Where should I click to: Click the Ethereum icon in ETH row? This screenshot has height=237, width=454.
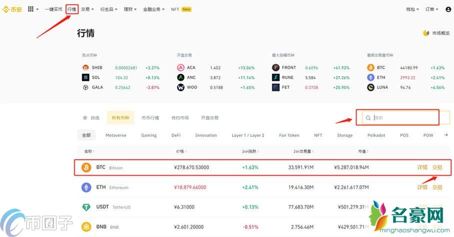pyautogui.click(x=86, y=187)
